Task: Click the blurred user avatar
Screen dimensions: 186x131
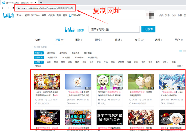Action: 150,14
